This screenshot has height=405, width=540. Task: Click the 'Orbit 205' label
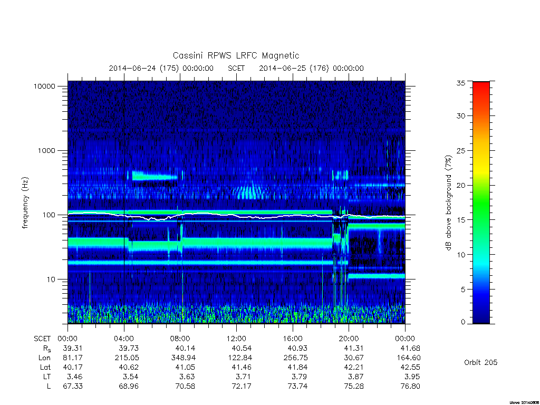tap(481, 363)
